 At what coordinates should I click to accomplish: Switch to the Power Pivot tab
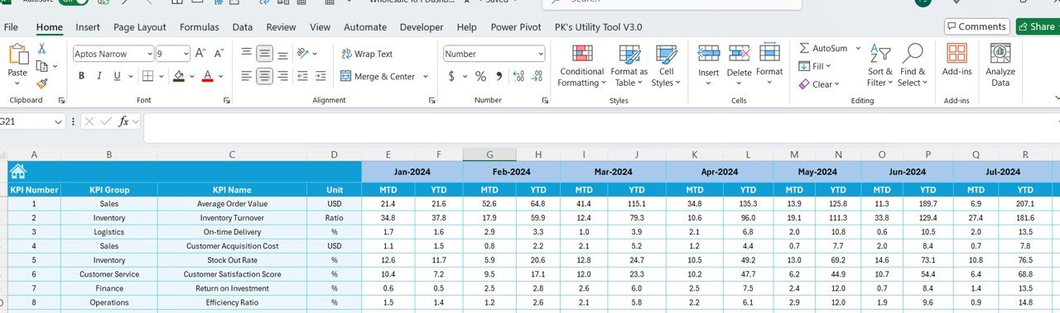pyautogui.click(x=516, y=27)
